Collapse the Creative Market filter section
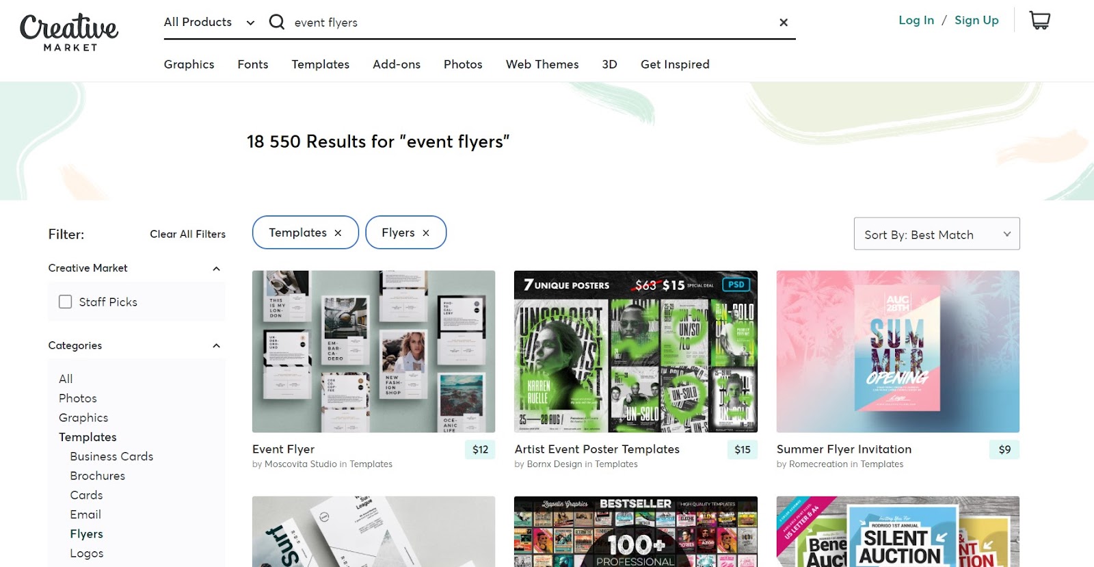The image size is (1094, 567). tap(216, 269)
